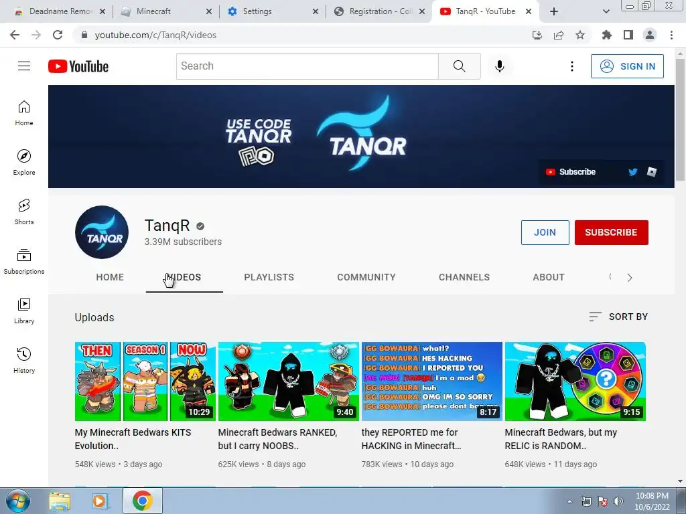Viewport: 686px width, 514px height.
Task: Click the page vertical scrollbar
Action: (680, 119)
